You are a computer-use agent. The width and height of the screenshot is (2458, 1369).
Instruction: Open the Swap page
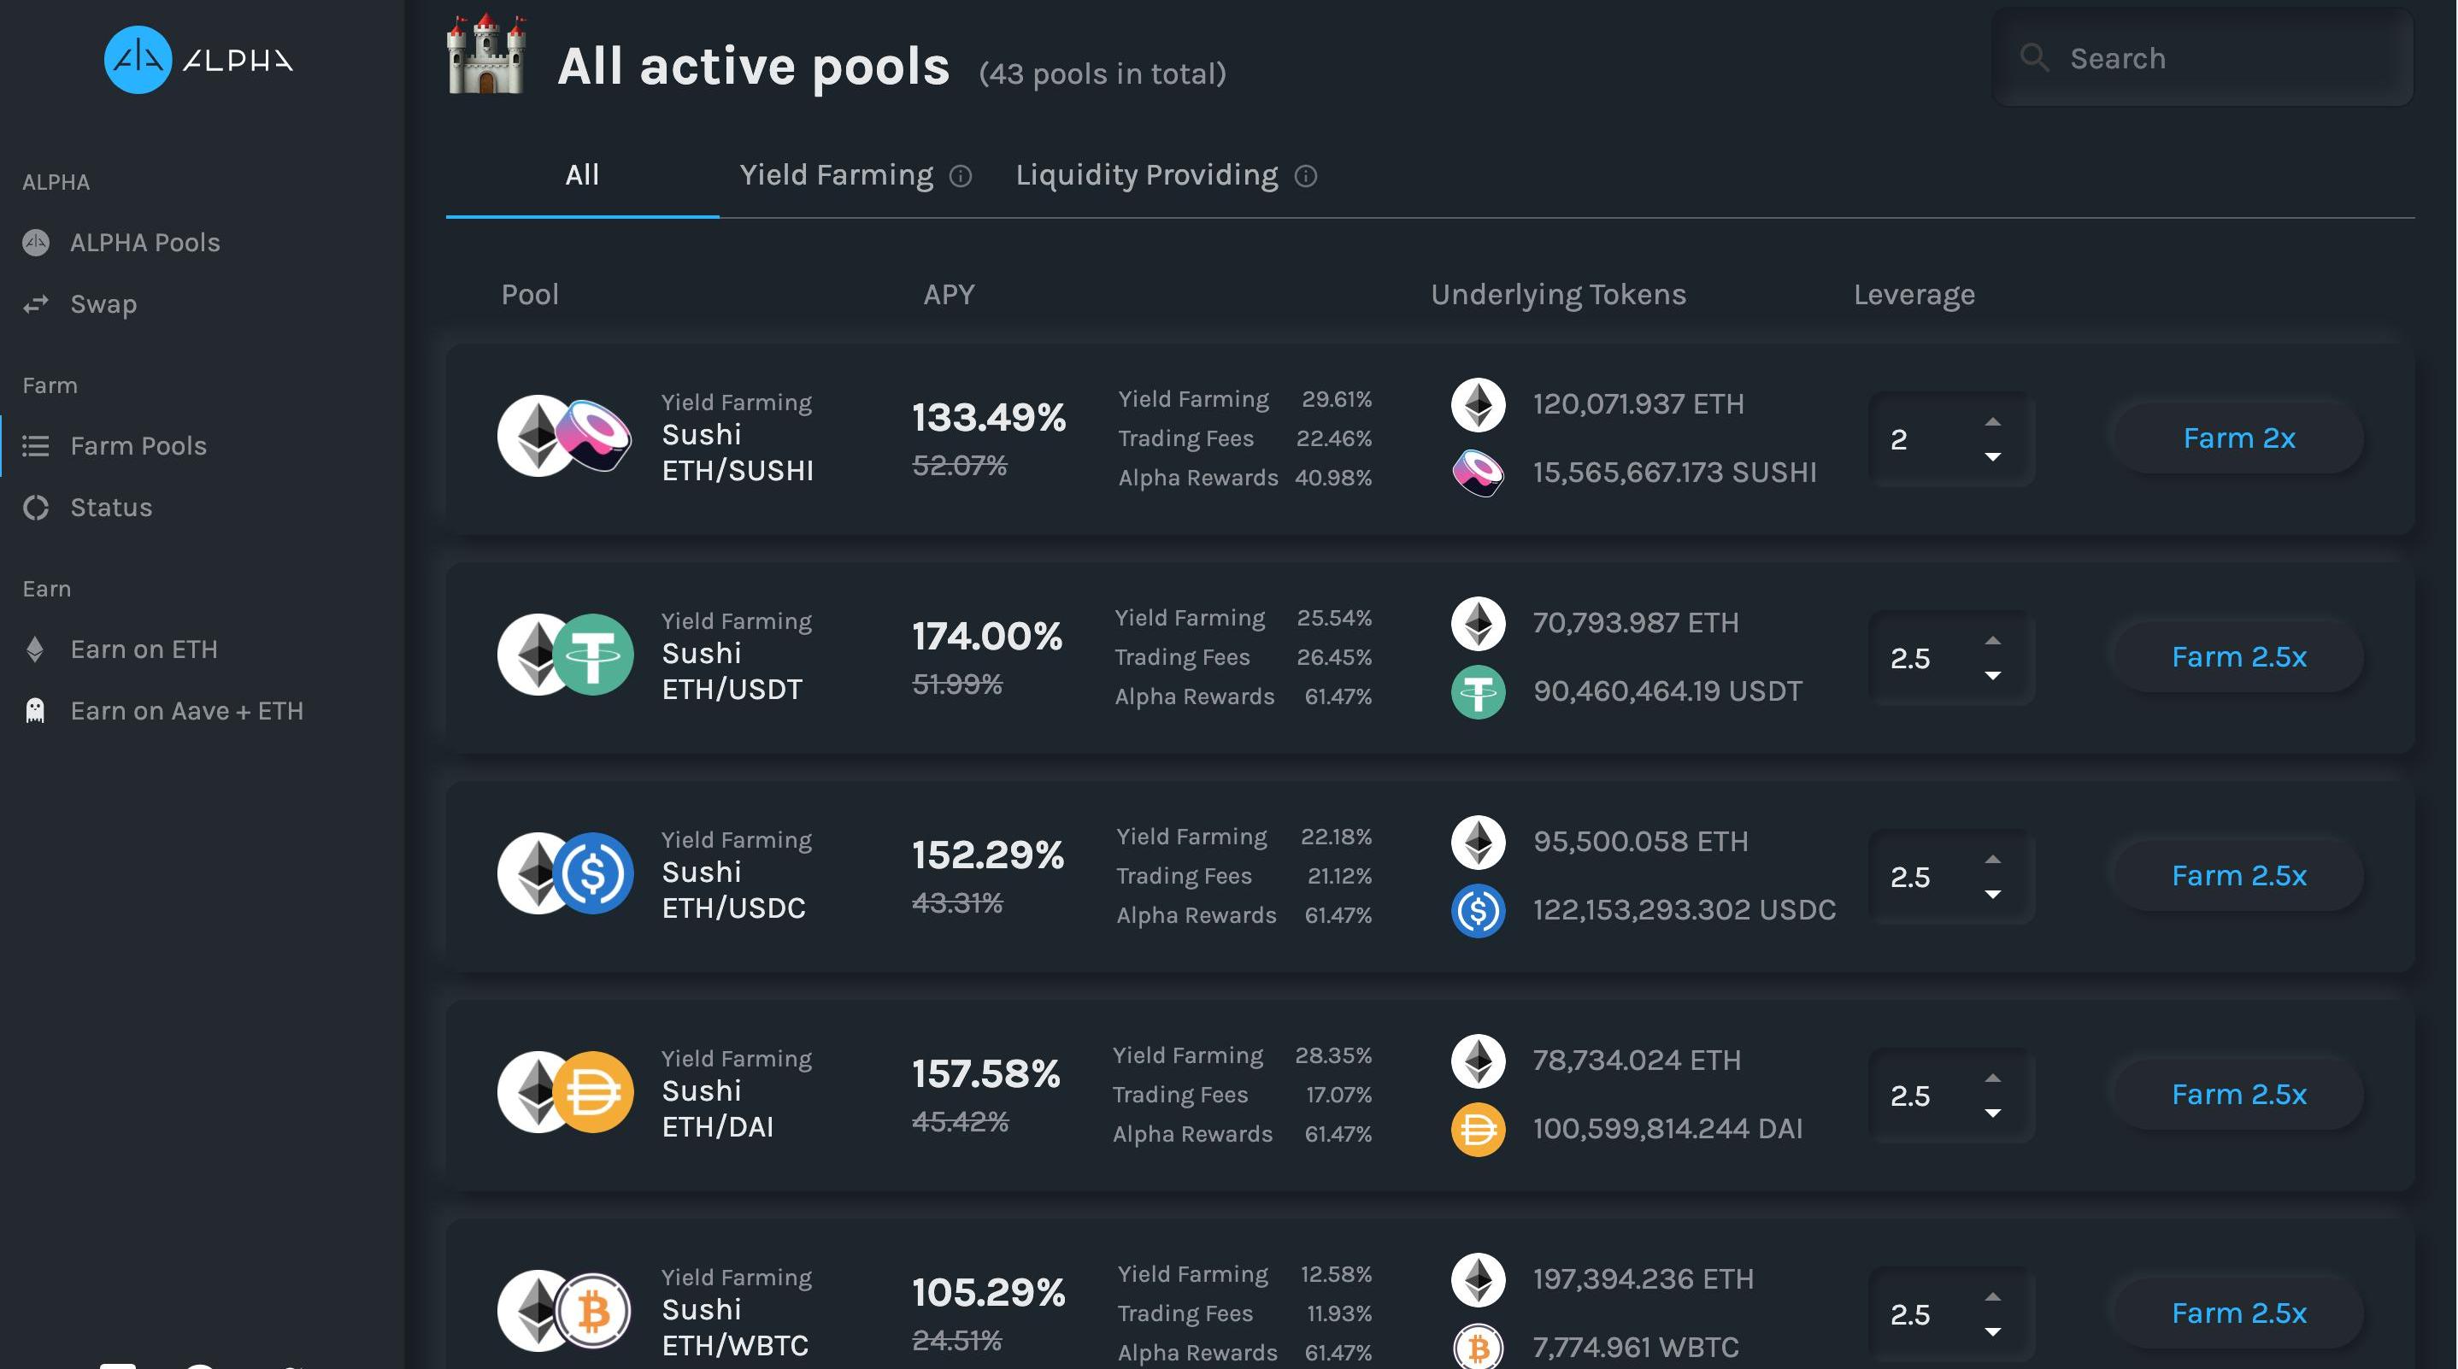[x=103, y=304]
